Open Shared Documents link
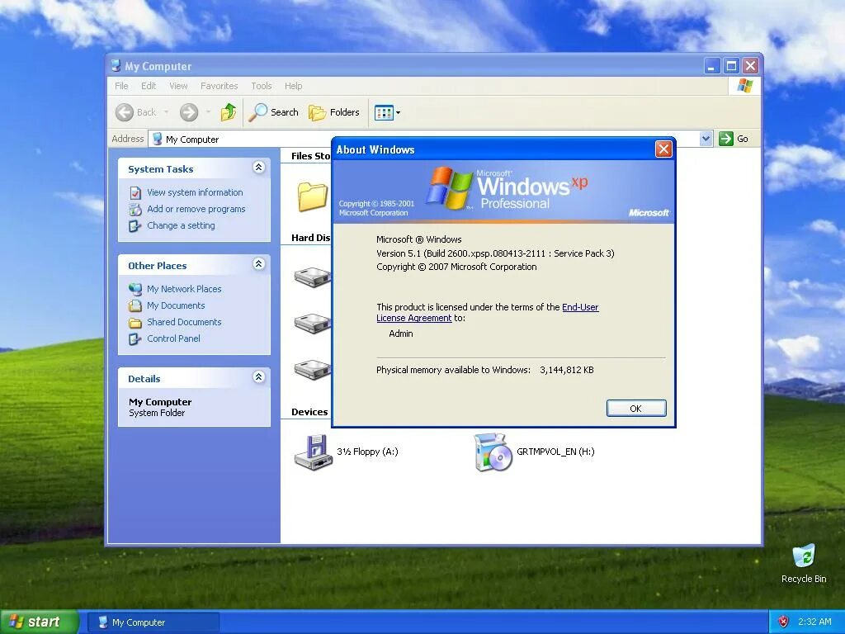This screenshot has width=845, height=634. (x=184, y=322)
